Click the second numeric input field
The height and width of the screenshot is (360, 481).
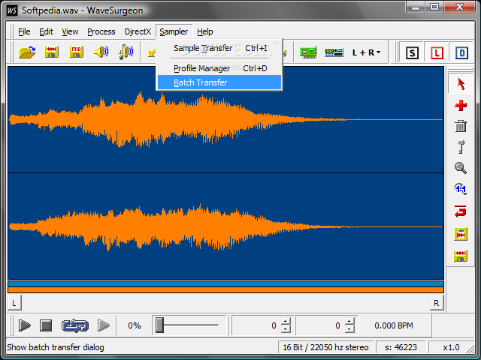[x=321, y=325]
